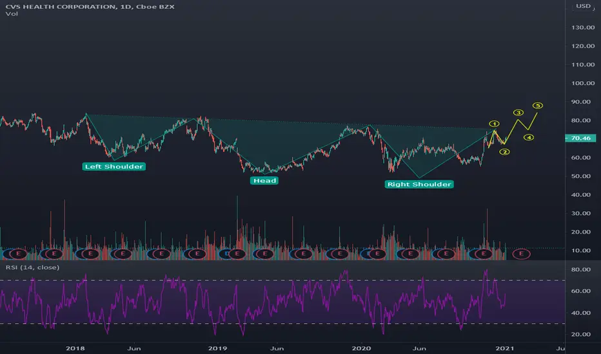Click the wave 3 circle marker
This screenshot has width=601, height=354.
pyautogui.click(x=518, y=113)
